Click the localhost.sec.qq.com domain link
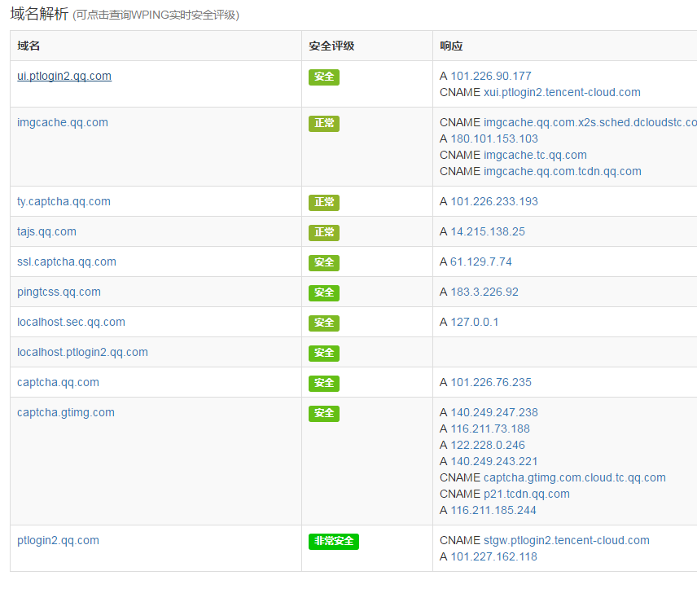The height and width of the screenshot is (589, 697). [x=71, y=322]
